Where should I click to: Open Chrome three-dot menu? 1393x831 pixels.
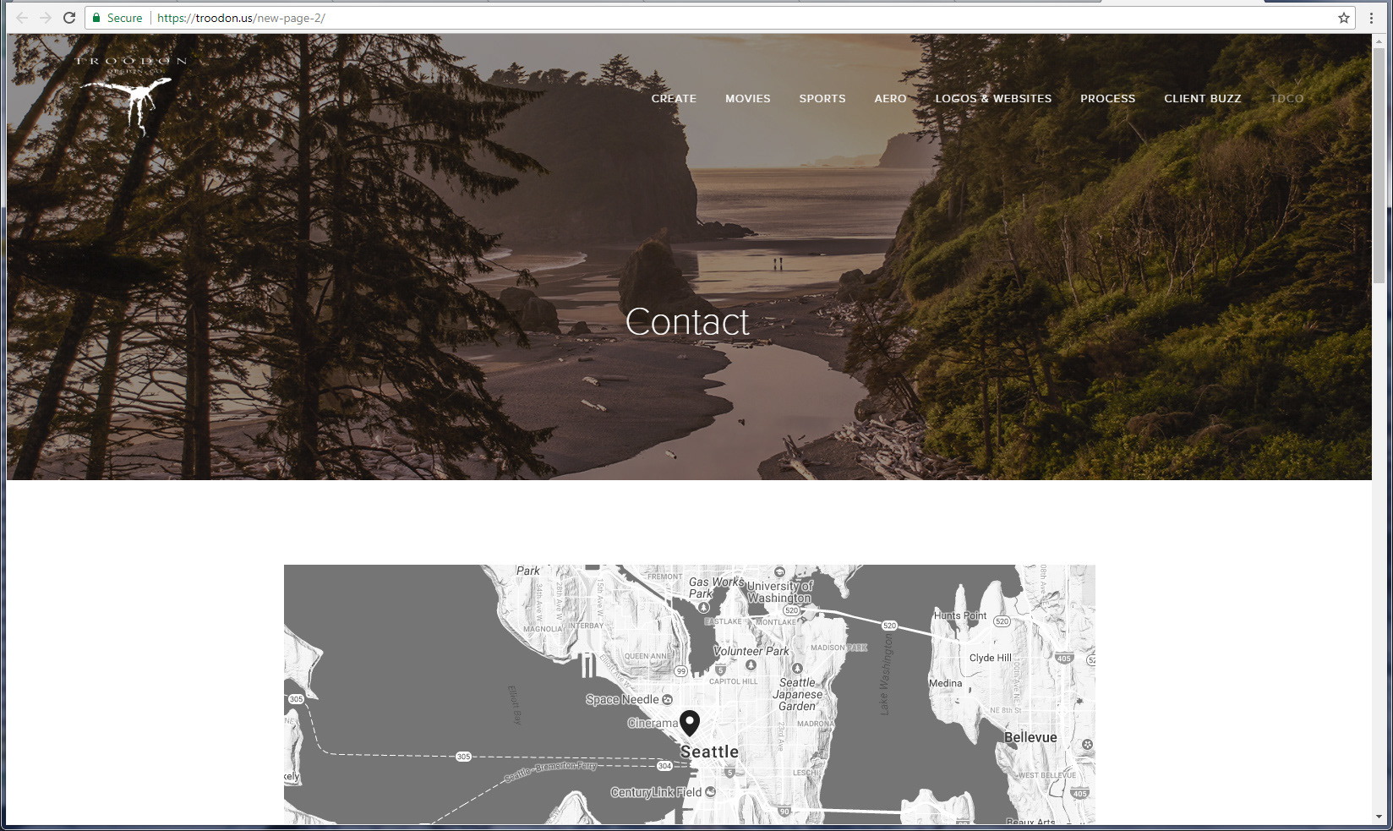1371,18
